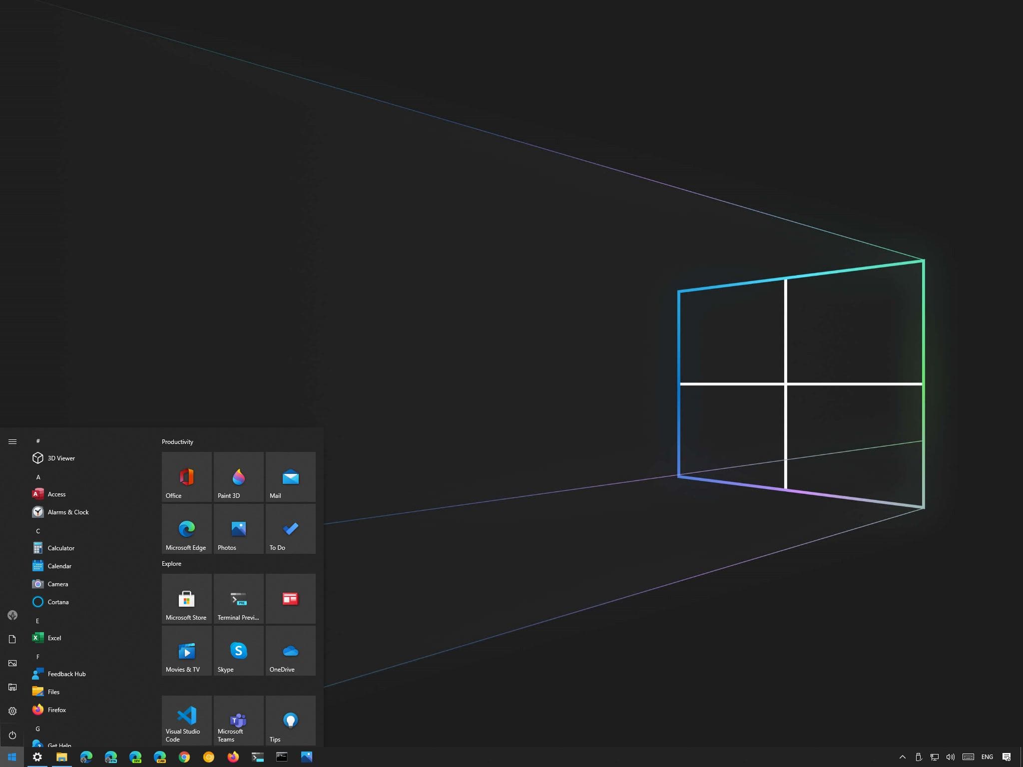Open the Action Center notifications
Image resolution: width=1023 pixels, height=767 pixels.
1007,757
